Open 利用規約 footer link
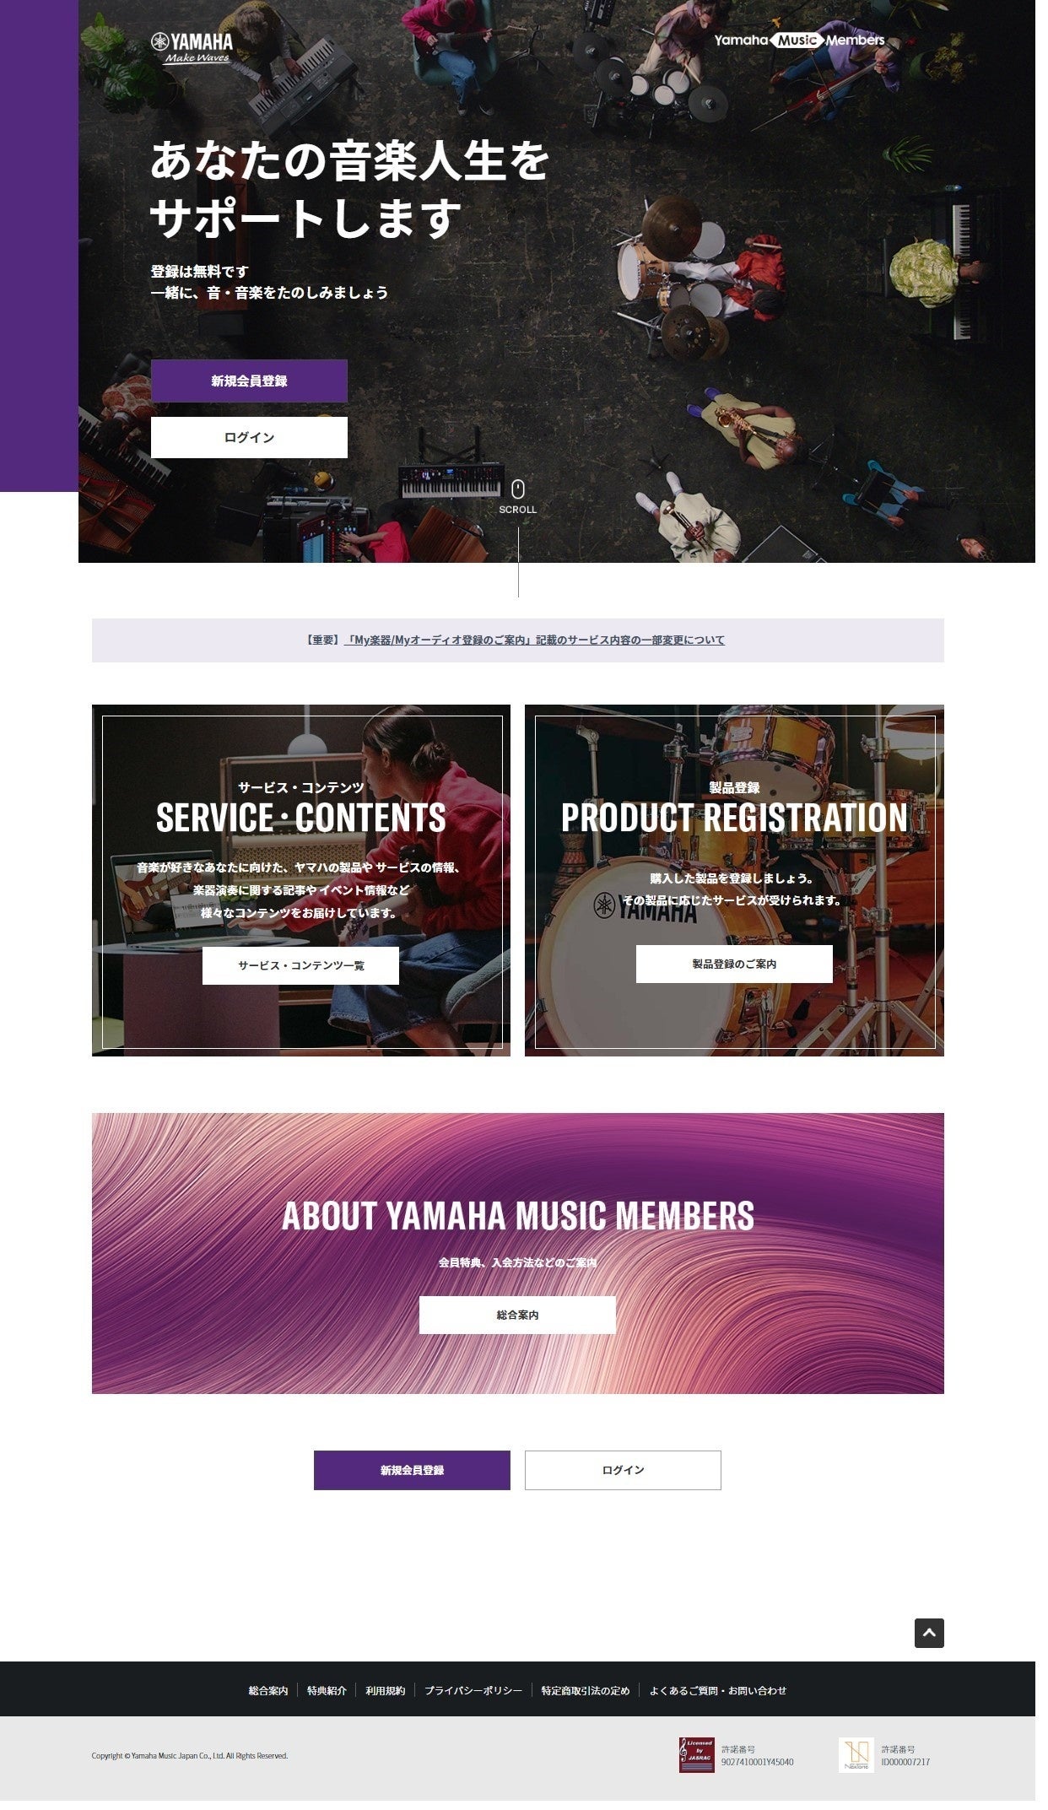 [x=385, y=1690]
